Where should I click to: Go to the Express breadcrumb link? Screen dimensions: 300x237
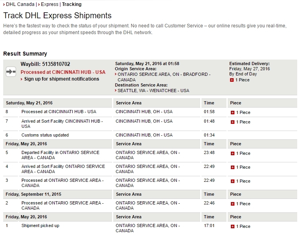(50, 4)
